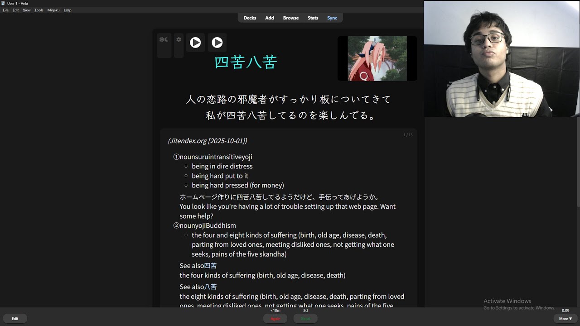Toggle light/dark theme sun-moon icon
Screen dimensions: 580x326
[164, 40]
